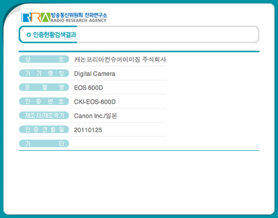The height and width of the screenshot is (218, 278).
Task: Click the Digital Camera value text
Action: (x=95, y=74)
